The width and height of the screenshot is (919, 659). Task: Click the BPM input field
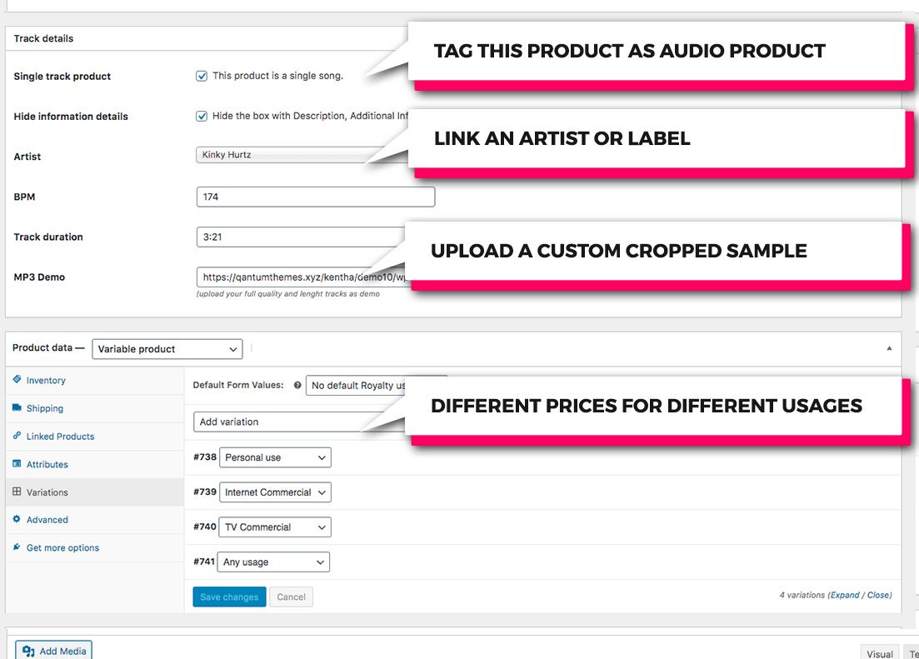point(316,197)
